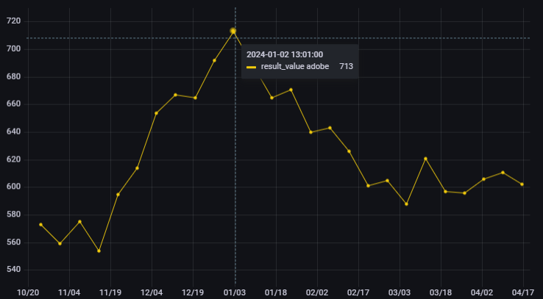Image resolution: width=543 pixels, height=299 pixels.
Task: Click the last data point near 04/17
Action: (x=522, y=184)
